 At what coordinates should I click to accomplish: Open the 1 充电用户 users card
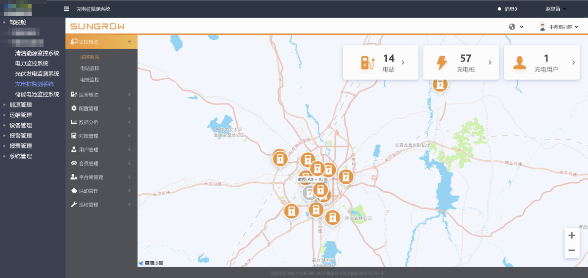point(542,63)
